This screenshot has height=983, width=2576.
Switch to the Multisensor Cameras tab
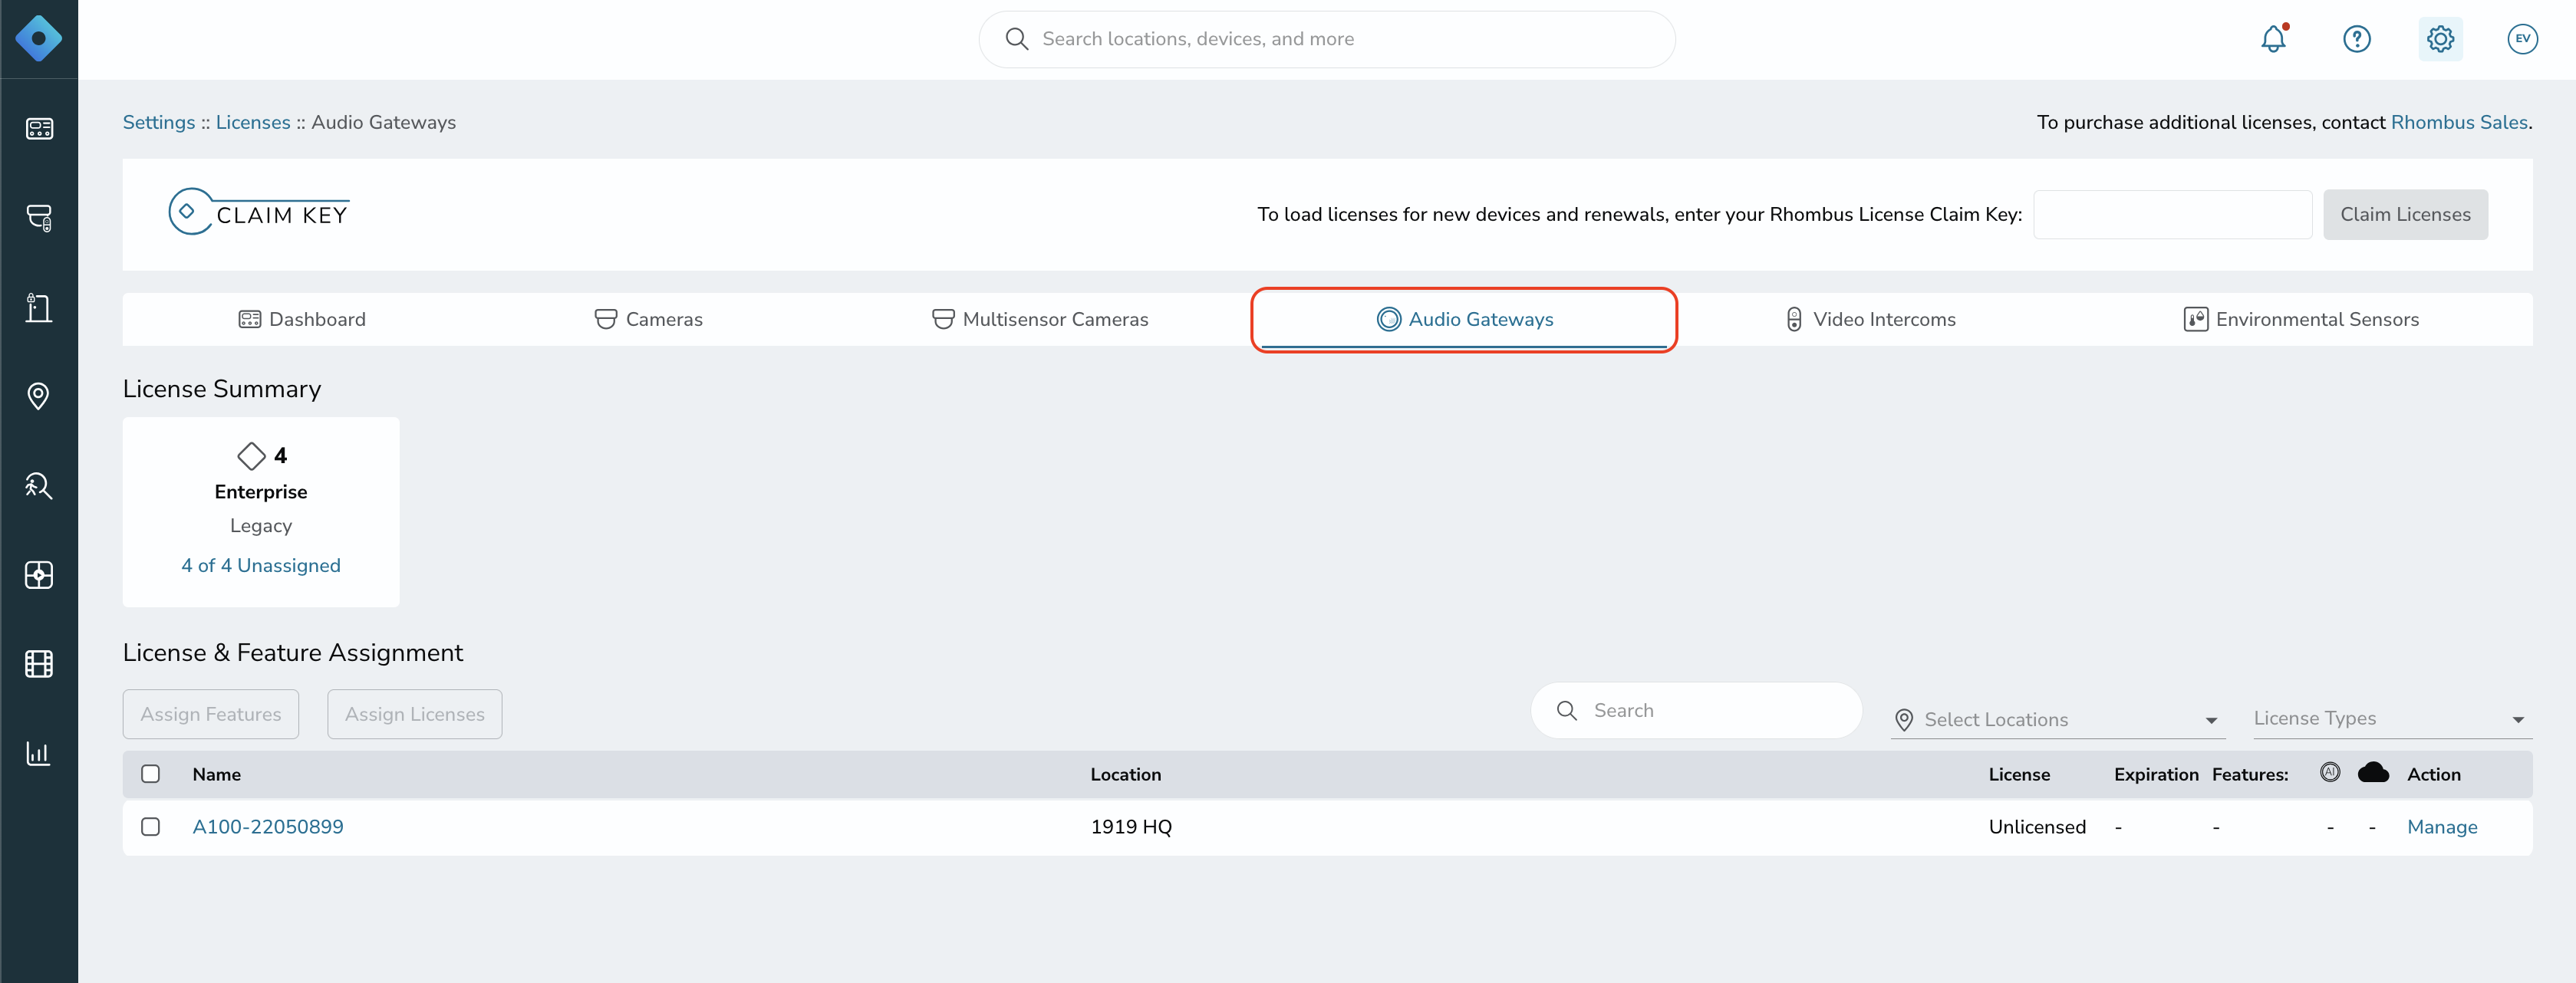(x=1040, y=320)
